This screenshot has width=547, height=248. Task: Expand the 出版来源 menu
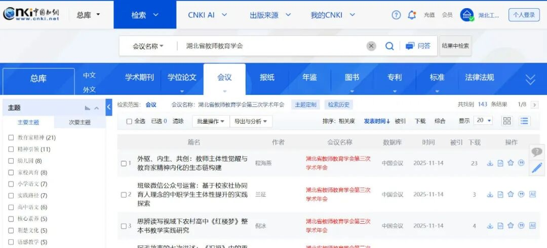270,15
